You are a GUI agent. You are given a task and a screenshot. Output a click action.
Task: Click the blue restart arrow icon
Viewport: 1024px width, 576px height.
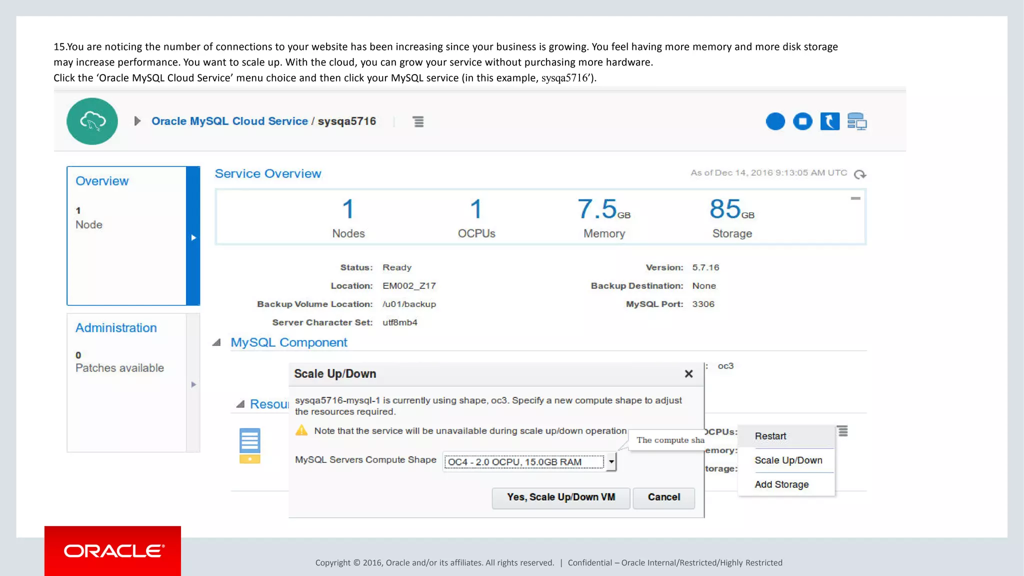point(830,121)
